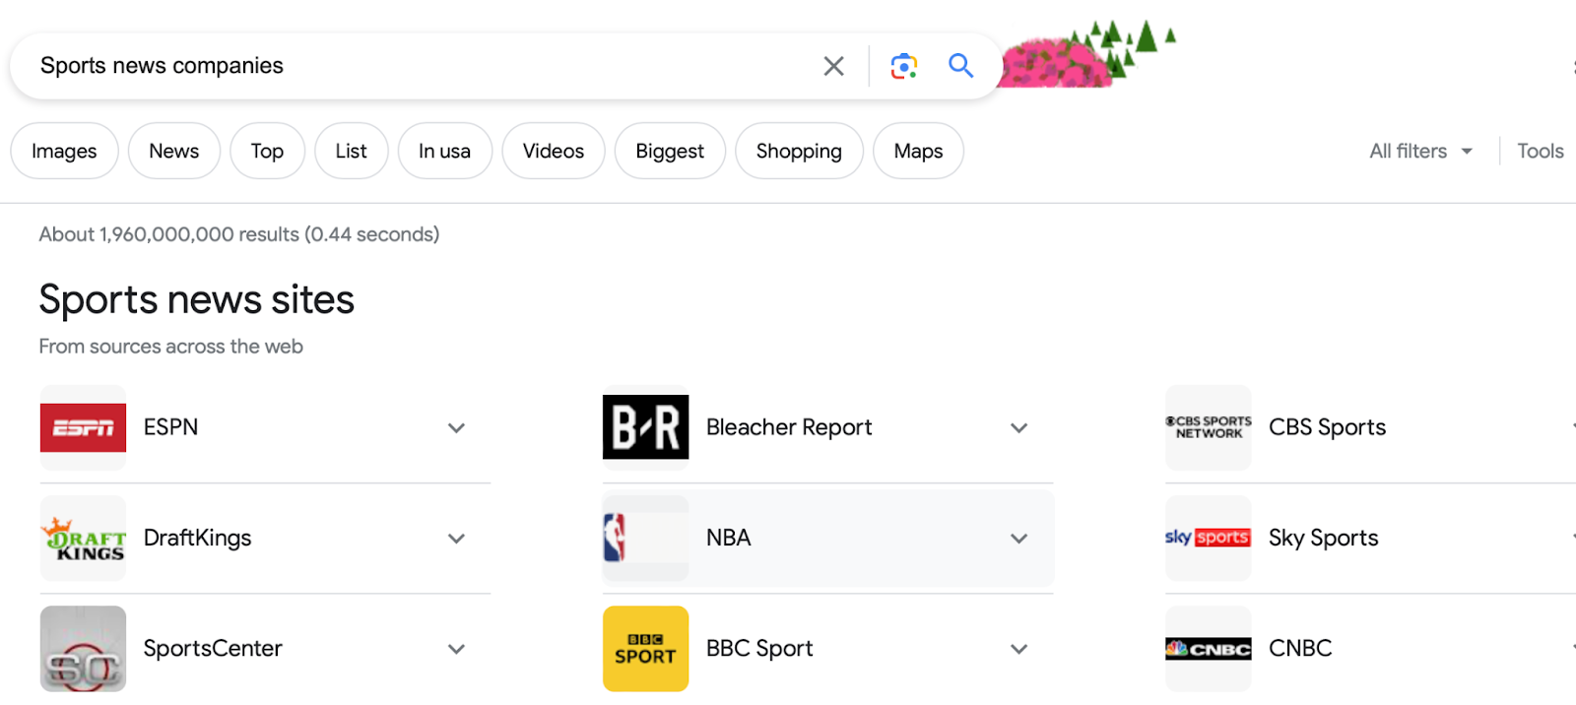This screenshot has width=1576, height=705.
Task: Select the Shopping filter chip
Action: 799,151
